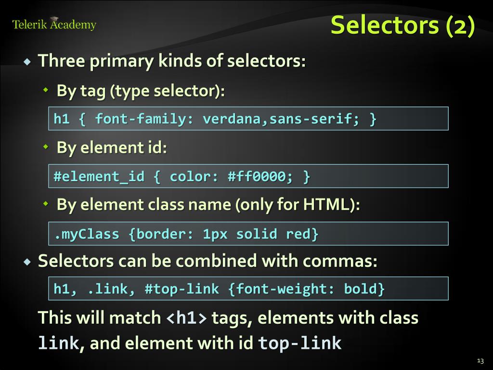Click the h1 font-family code box

(x=248, y=119)
